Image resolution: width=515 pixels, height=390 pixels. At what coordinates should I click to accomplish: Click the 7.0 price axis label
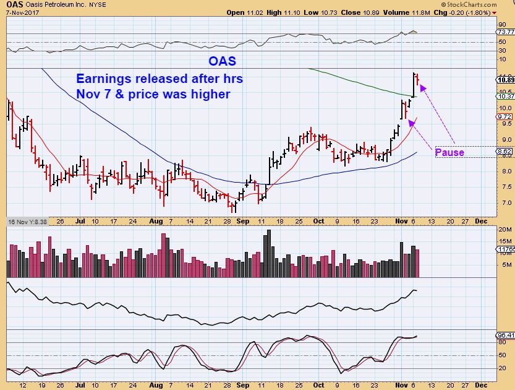tap(506, 203)
